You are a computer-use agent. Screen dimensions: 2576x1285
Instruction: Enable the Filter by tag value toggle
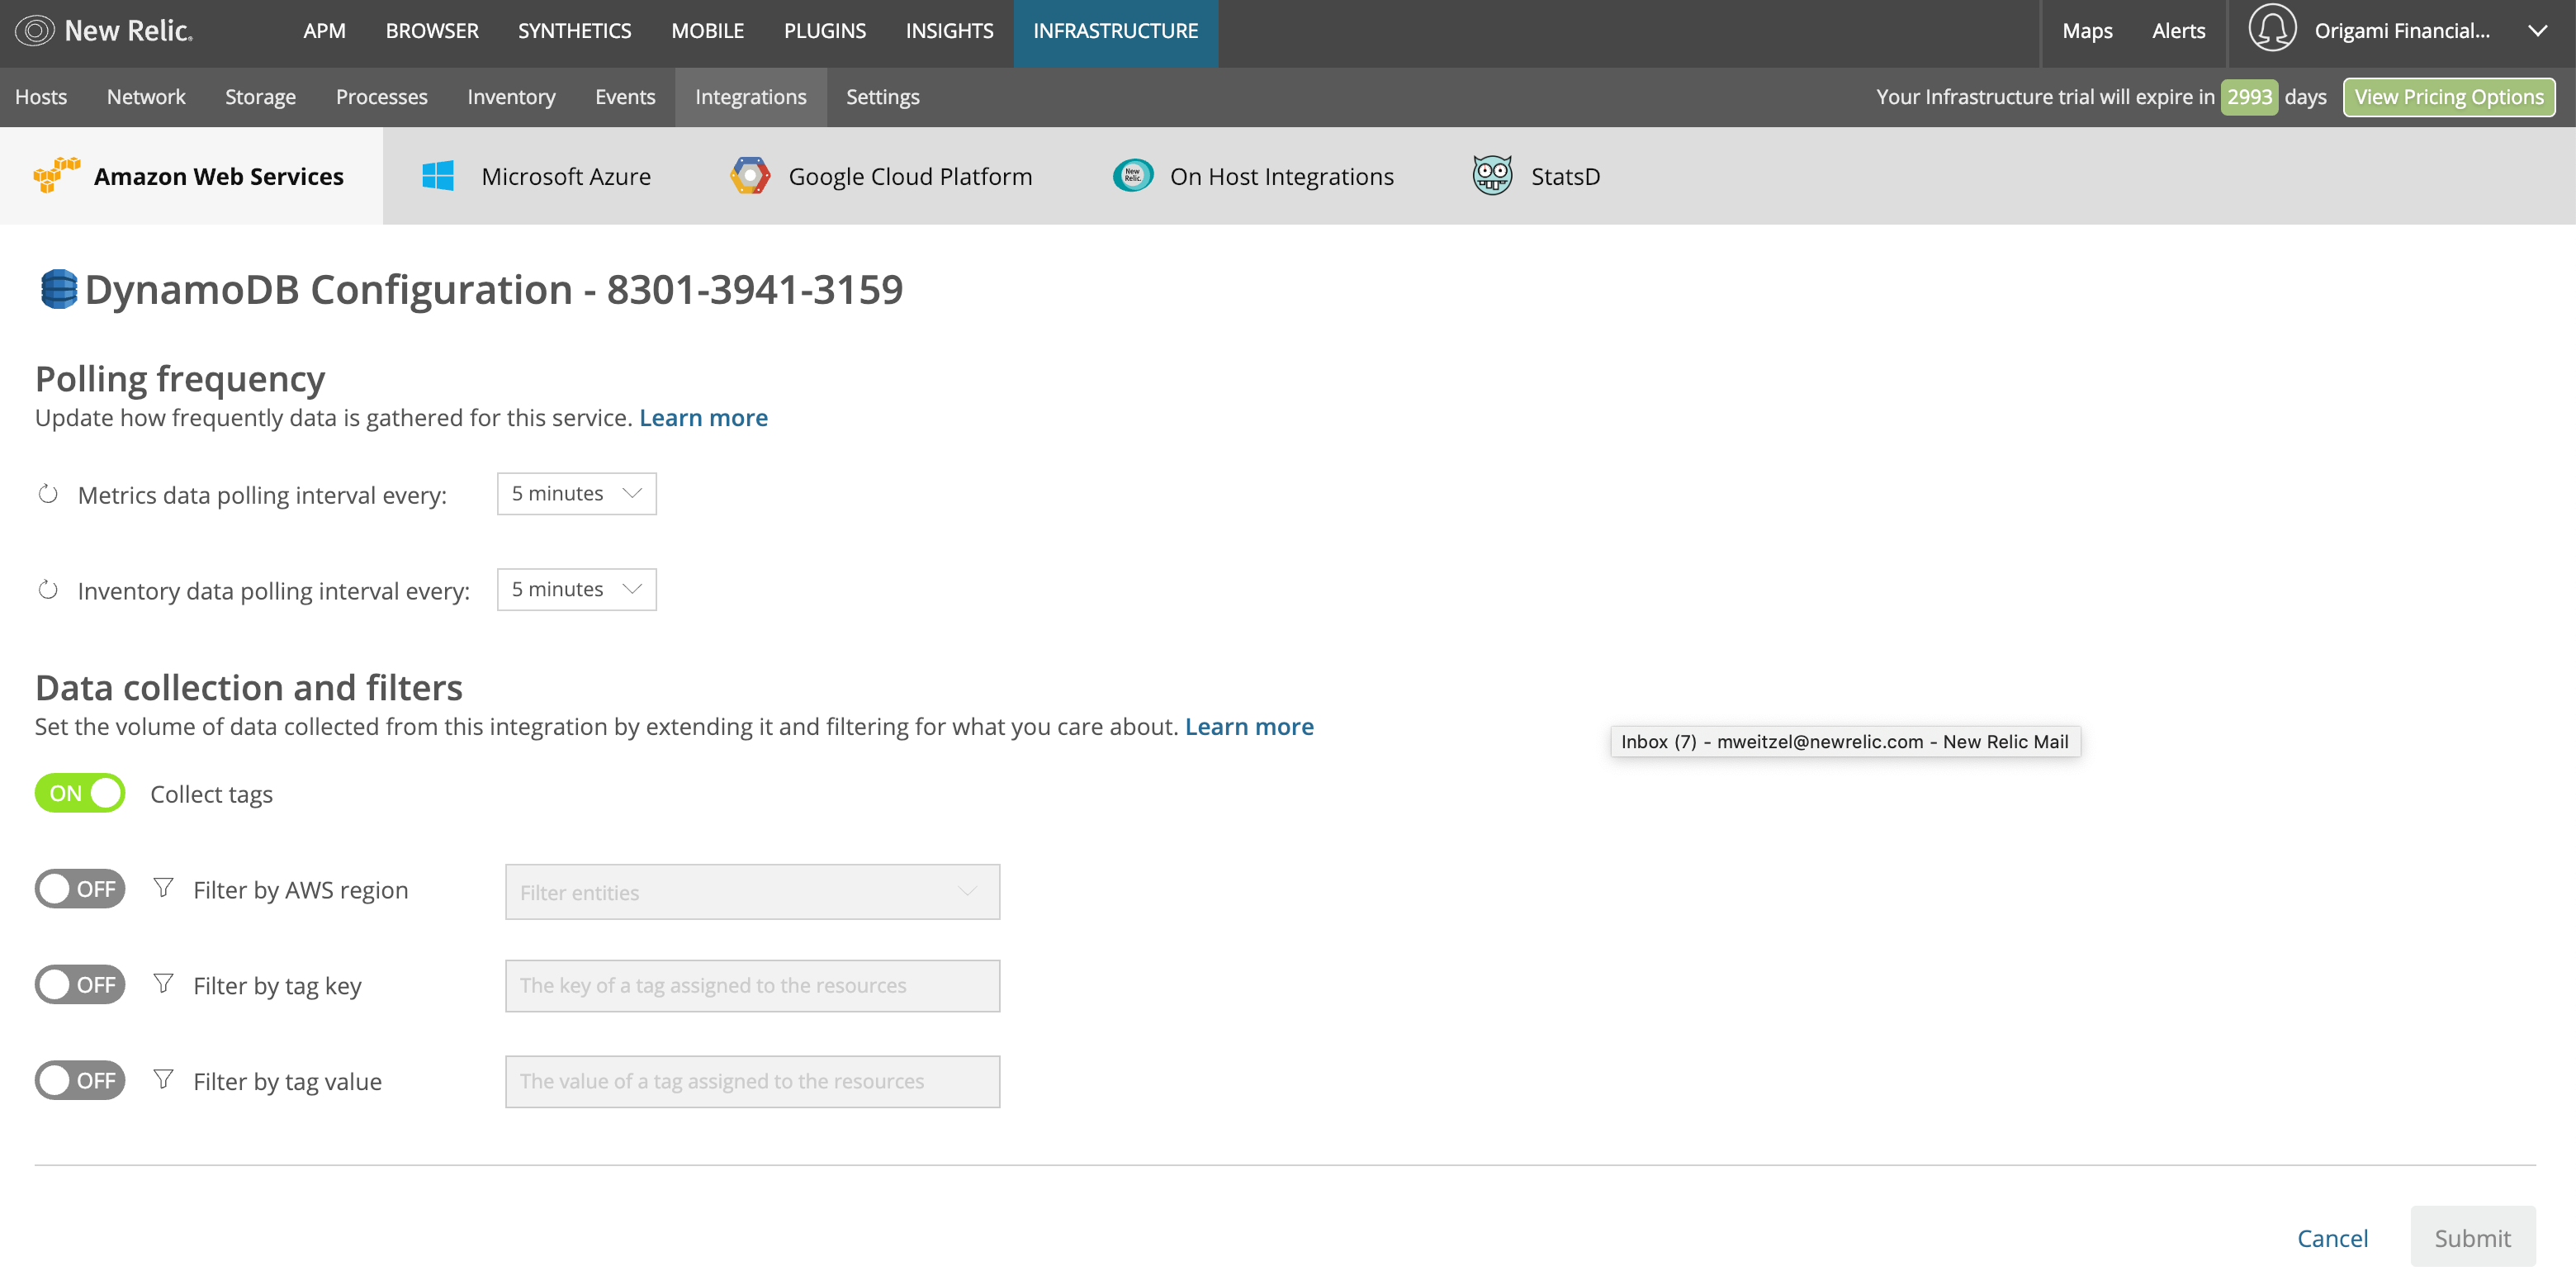click(80, 1080)
